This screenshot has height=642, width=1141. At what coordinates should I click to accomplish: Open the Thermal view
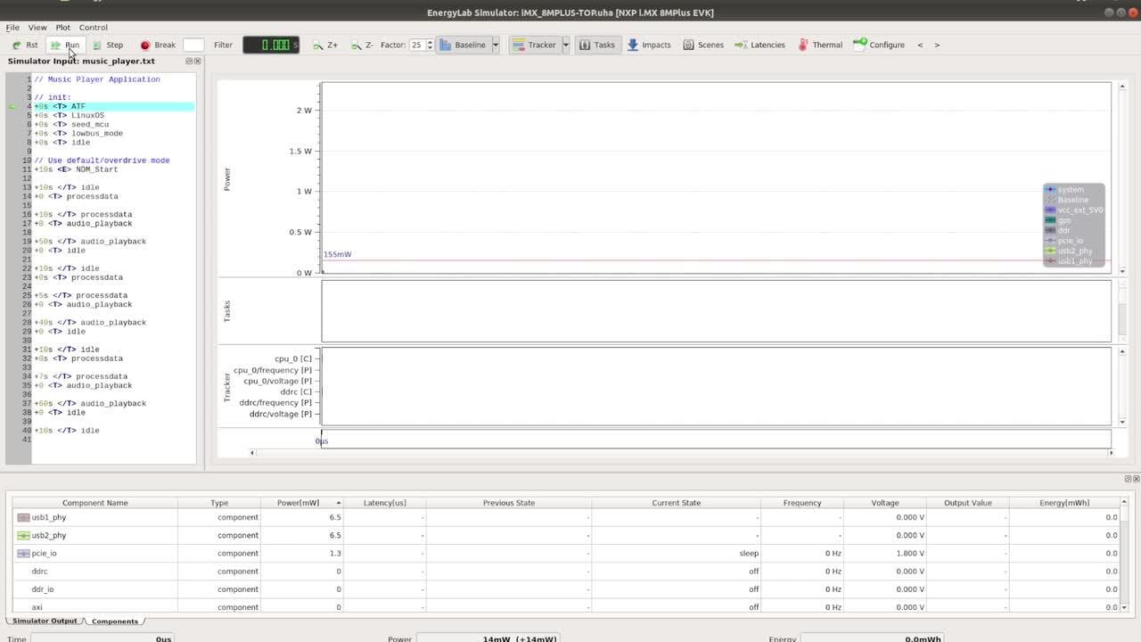[x=820, y=45]
